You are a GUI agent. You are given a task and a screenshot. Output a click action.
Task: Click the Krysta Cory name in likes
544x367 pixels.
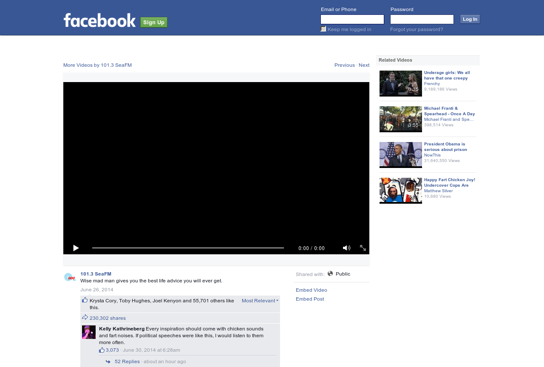click(x=103, y=301)
